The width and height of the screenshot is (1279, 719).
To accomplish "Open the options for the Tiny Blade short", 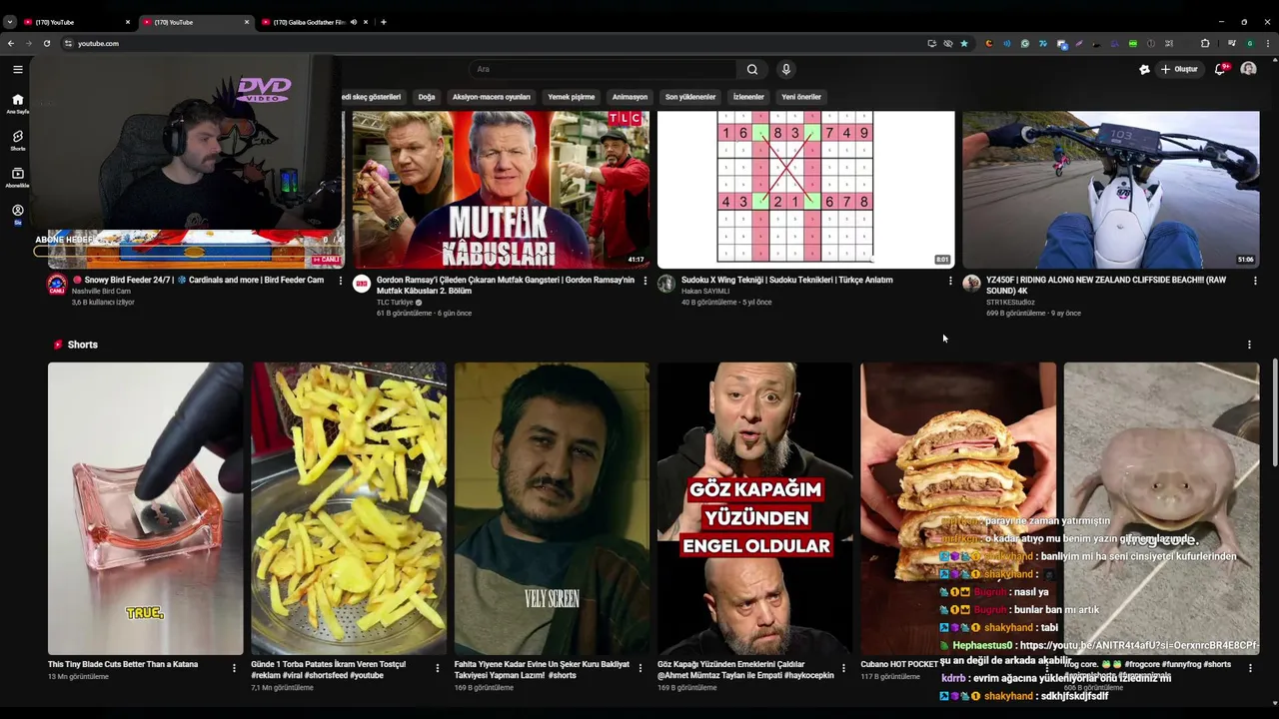I will [234, 668].
